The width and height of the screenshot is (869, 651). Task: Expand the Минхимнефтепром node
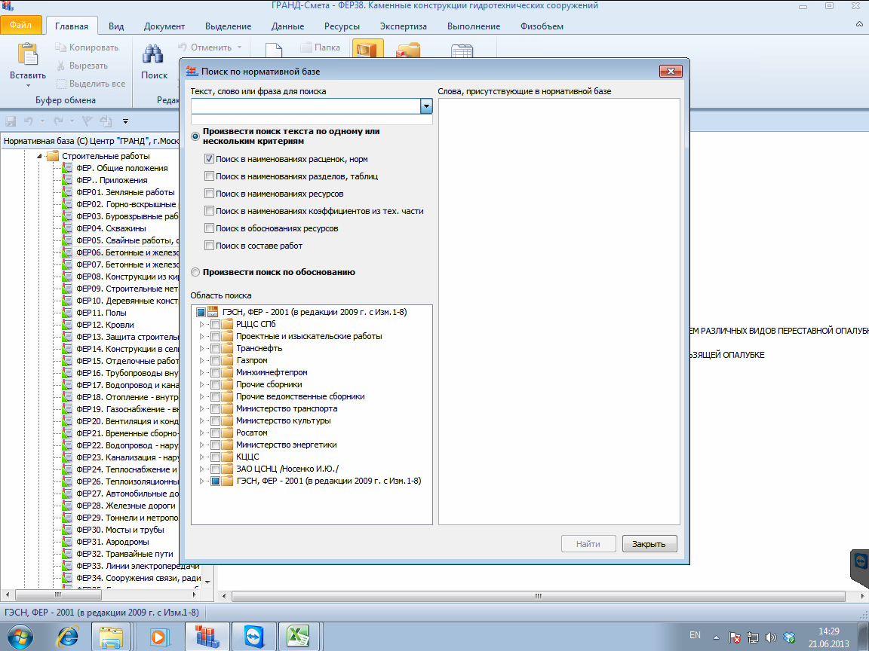201,372
